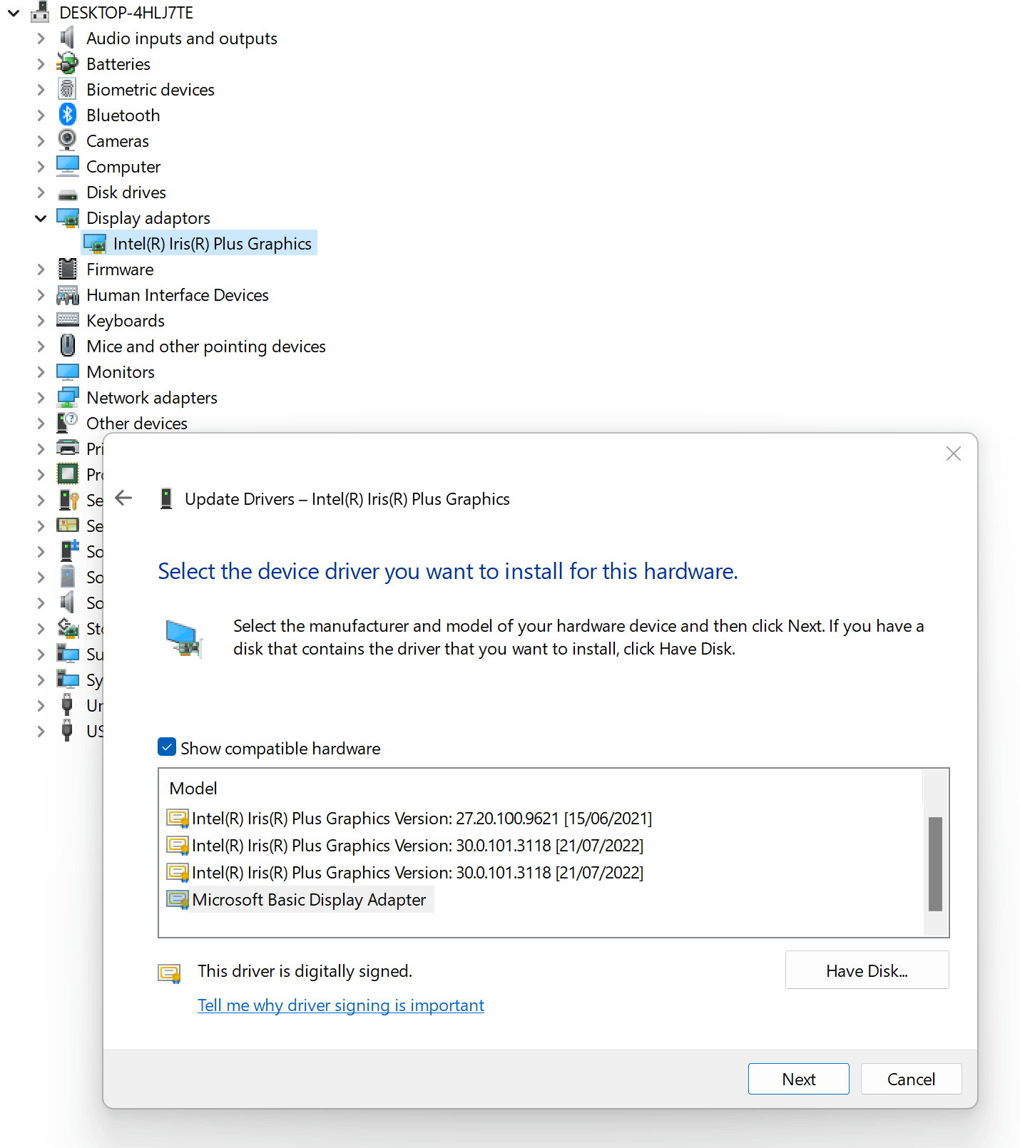The width and height of the screenshot is (1020, 1148).
Task: Click the Have Disk... button
Action: [867, 970]
